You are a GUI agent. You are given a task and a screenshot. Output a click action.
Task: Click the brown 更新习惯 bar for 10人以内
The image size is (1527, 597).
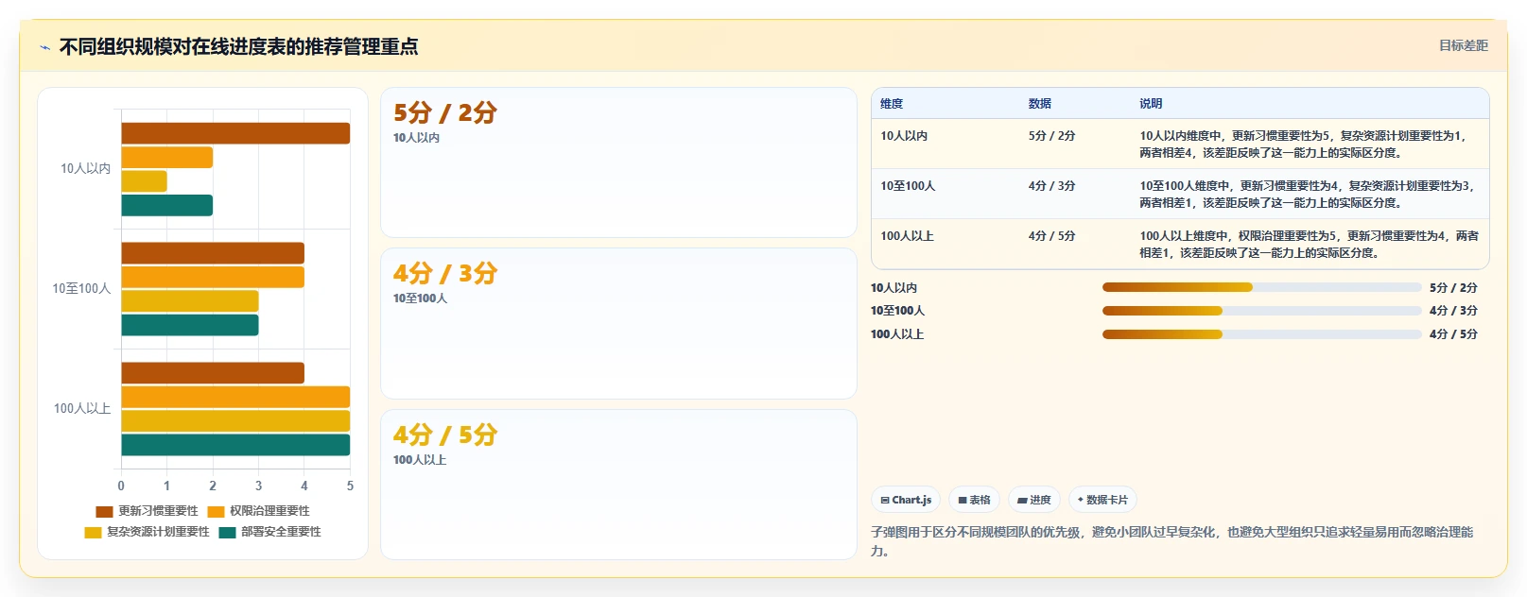pos(235,133)
